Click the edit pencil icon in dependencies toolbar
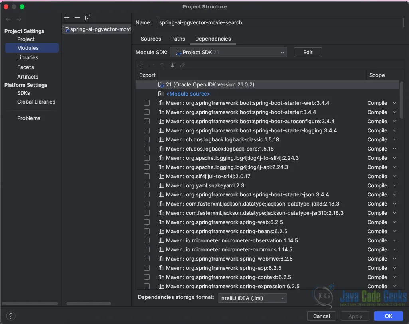 tap(183, 65)
